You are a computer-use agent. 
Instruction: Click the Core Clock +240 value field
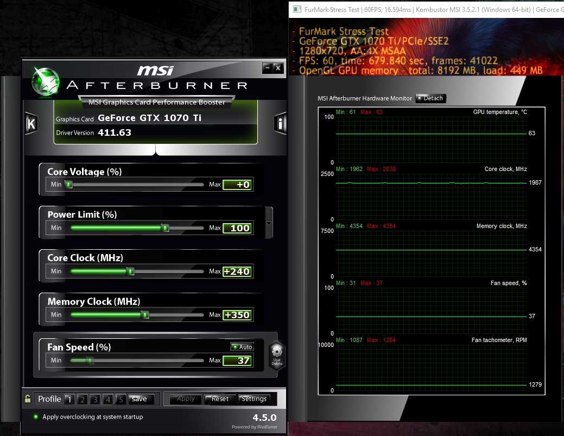click(x=237, y=271)
